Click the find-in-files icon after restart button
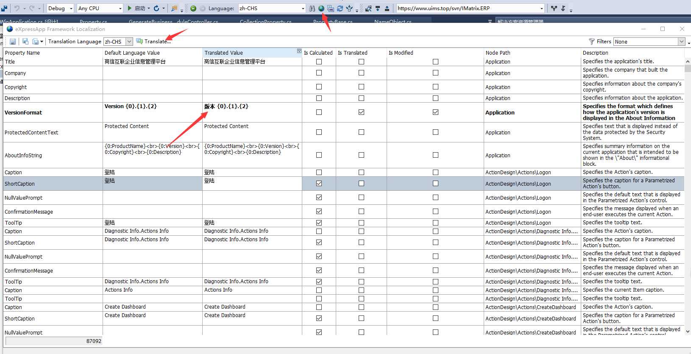691x354 pixels. [174, 8]
